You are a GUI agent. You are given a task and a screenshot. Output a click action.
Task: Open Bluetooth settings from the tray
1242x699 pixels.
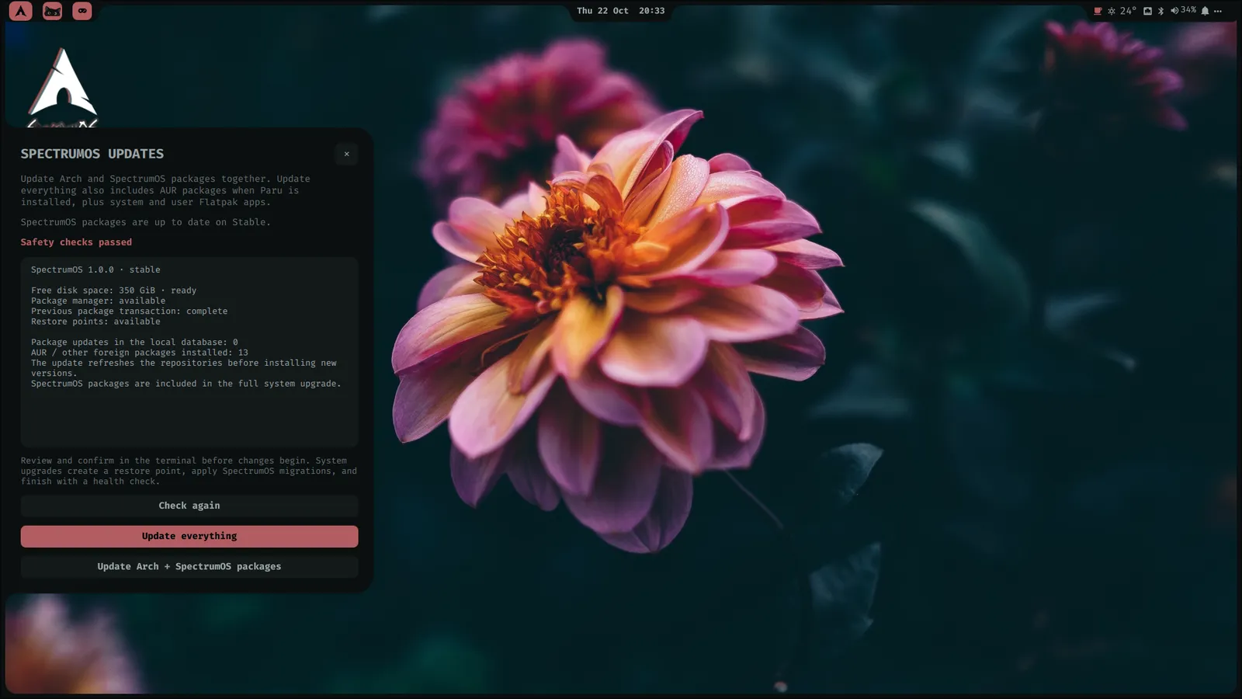tap(1160, 11)
